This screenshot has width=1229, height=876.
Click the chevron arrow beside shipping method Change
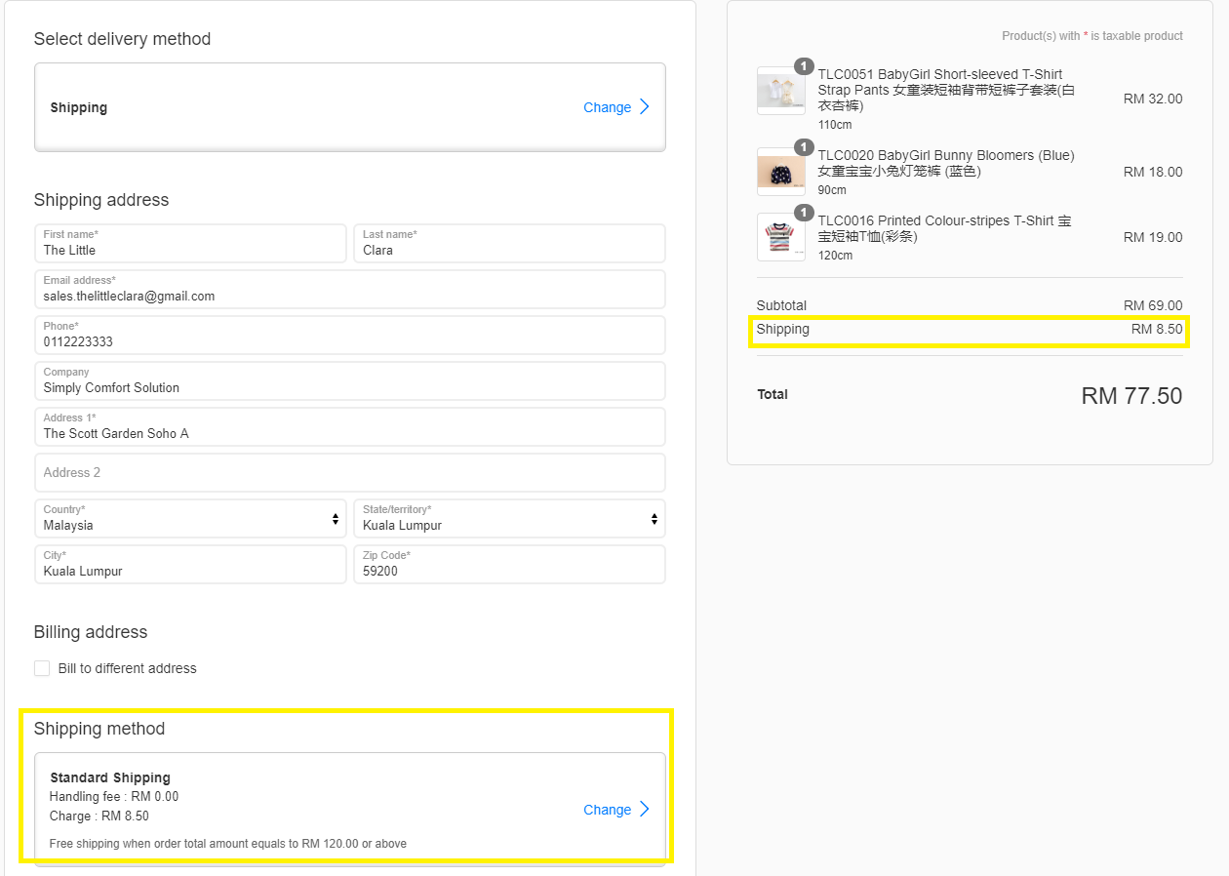point(645,809)
